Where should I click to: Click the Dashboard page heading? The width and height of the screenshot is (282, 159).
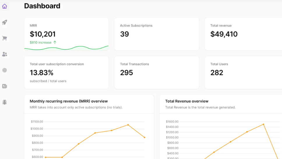42,6
